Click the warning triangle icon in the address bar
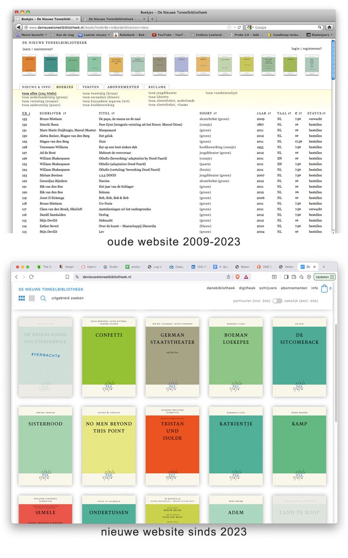 click(246, 277)
